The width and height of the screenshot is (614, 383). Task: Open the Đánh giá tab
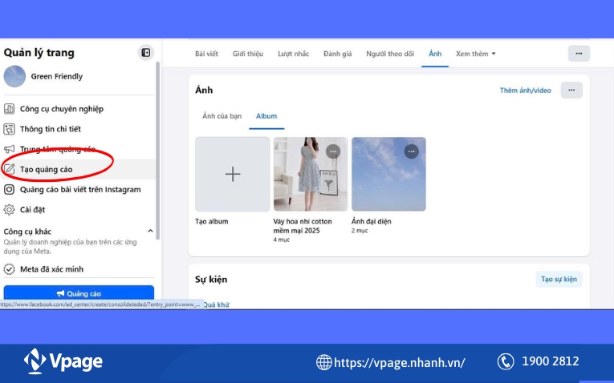point(338,54)
